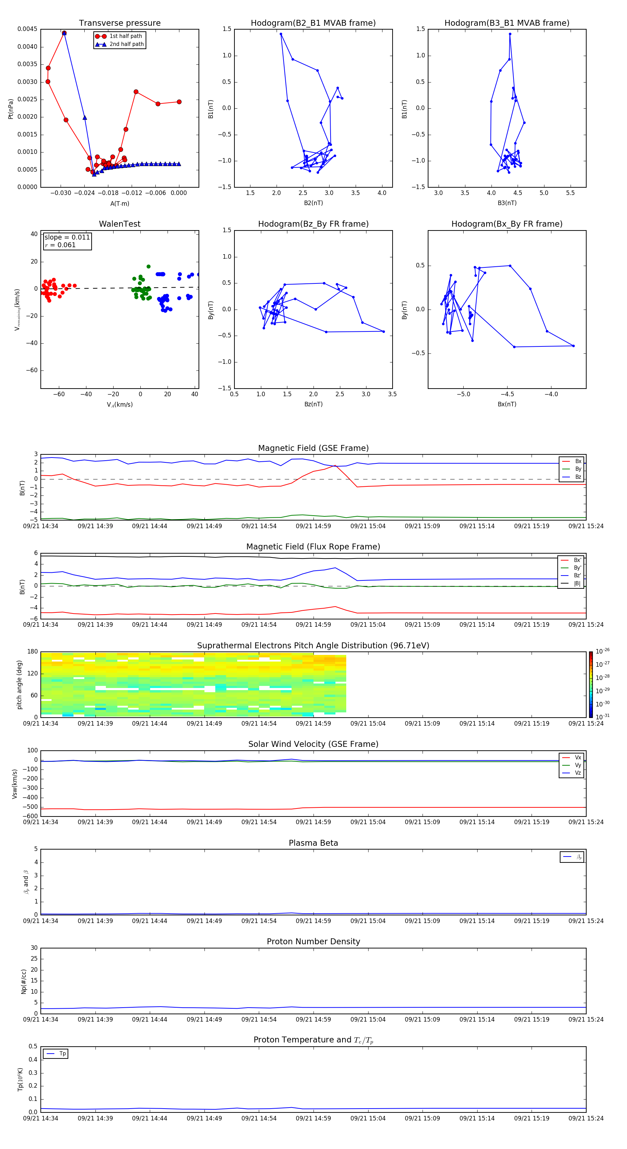Click the 'V_A(km/s)' x-axis label
This screenshot has width=627, height=1149.
pos(119,405)
